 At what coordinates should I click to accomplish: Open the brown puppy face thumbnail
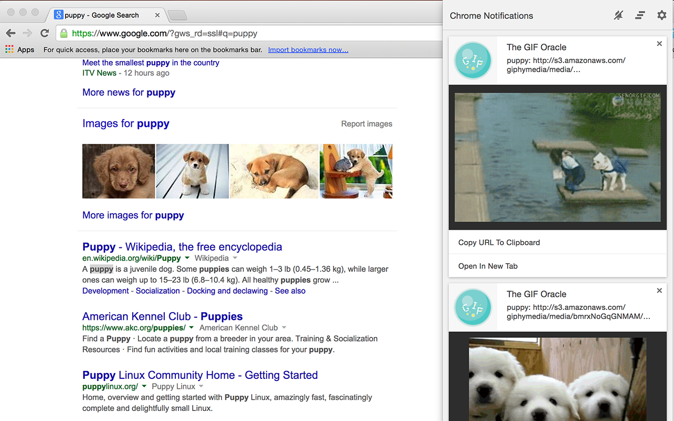coord(118,171)
